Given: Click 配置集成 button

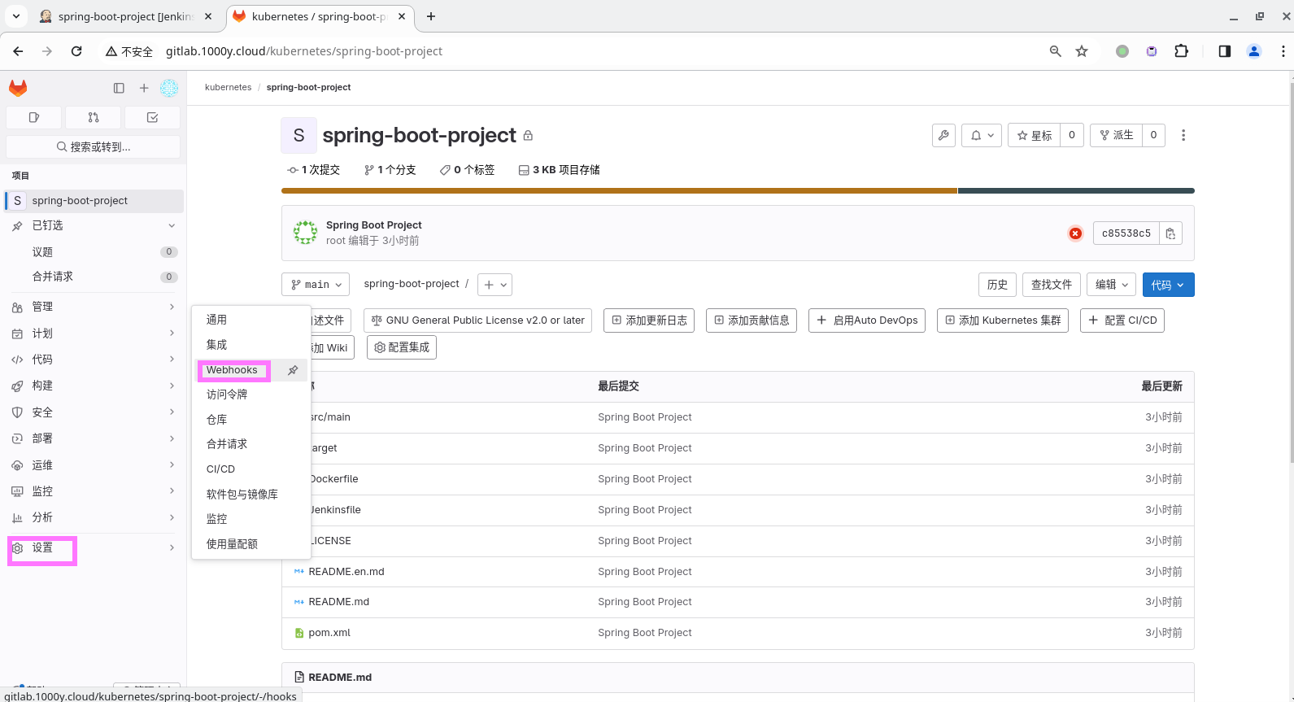Looking at the screenshot, I should (402, 347).
